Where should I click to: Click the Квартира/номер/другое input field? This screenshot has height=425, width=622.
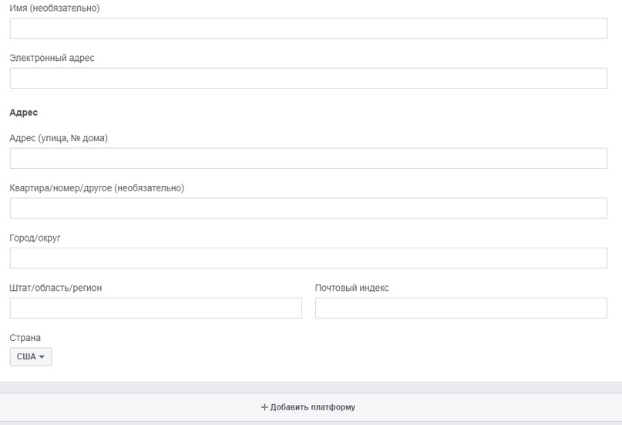pos(308,208)
